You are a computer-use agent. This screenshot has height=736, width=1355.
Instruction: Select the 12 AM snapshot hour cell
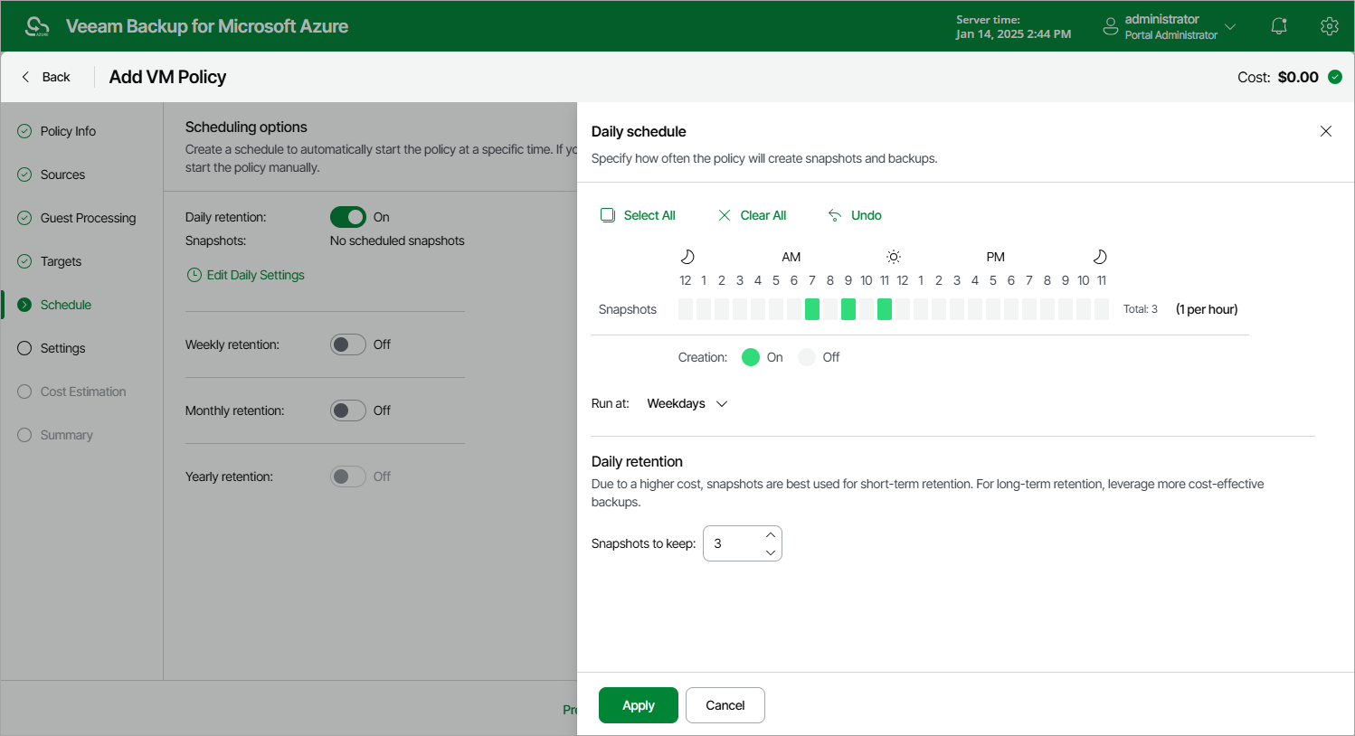coord(686,309)
